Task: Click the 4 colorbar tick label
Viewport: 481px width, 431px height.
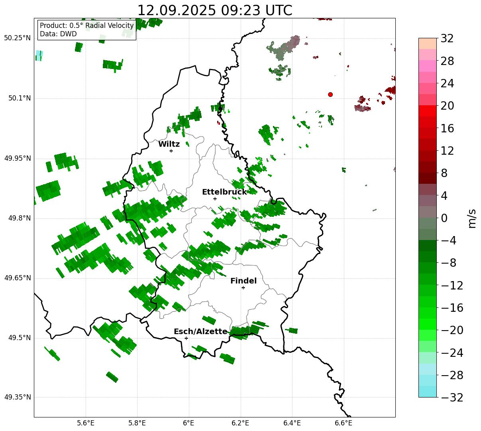Action: [444, 196]
